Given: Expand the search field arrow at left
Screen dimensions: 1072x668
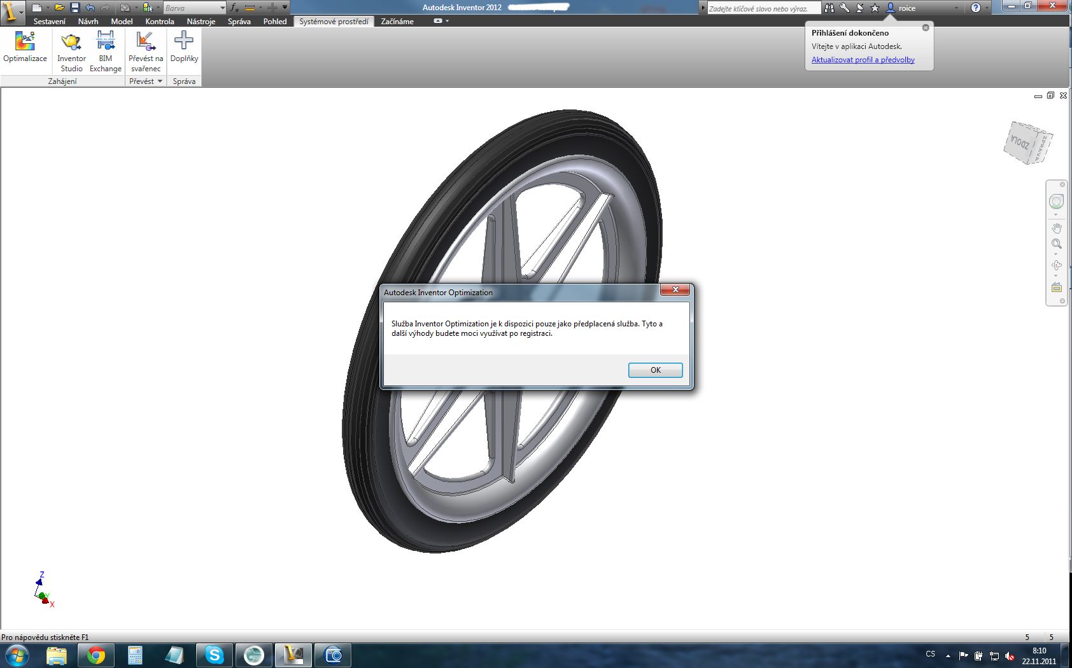Looking at the screenshot, I should (x=703, y=8).
